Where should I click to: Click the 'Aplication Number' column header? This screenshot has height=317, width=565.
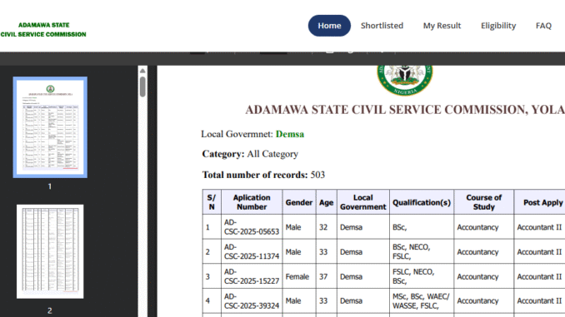tap(252, 202)
